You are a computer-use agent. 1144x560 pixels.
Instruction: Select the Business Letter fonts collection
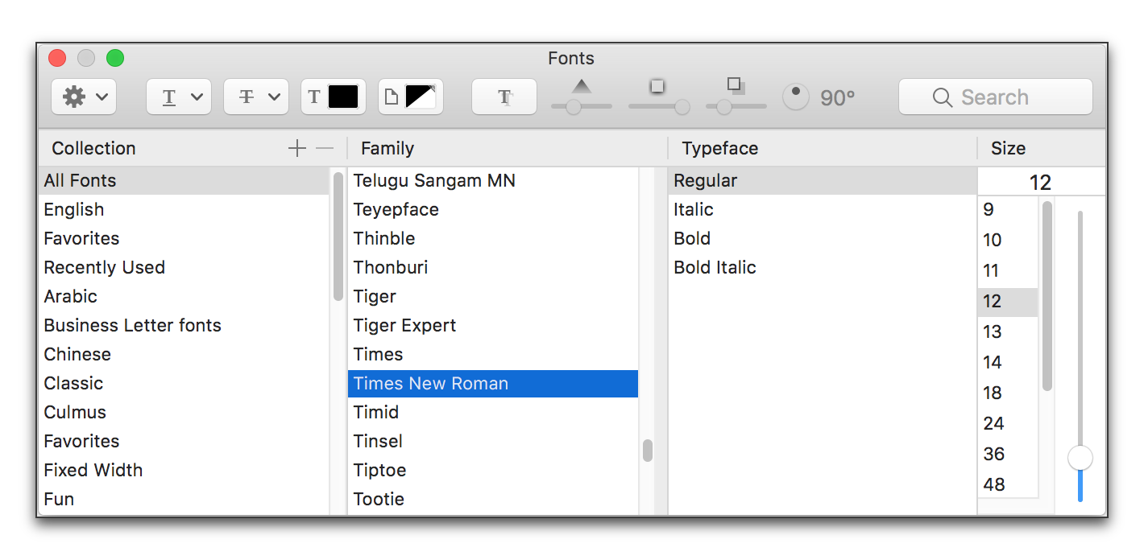[x=184, y=325]
